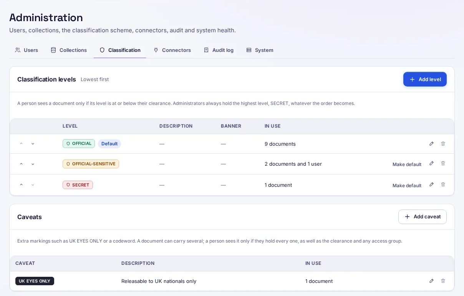Delete the UK EYES ONLY caveat
This screenshot has height=296, width=464.
click(443, 281)
